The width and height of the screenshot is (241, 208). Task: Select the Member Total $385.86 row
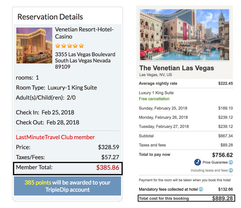(x=68, y=169)
